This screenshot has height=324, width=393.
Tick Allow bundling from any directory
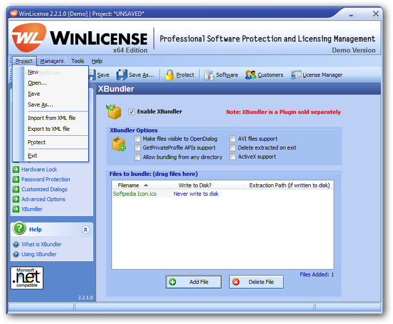137,157
